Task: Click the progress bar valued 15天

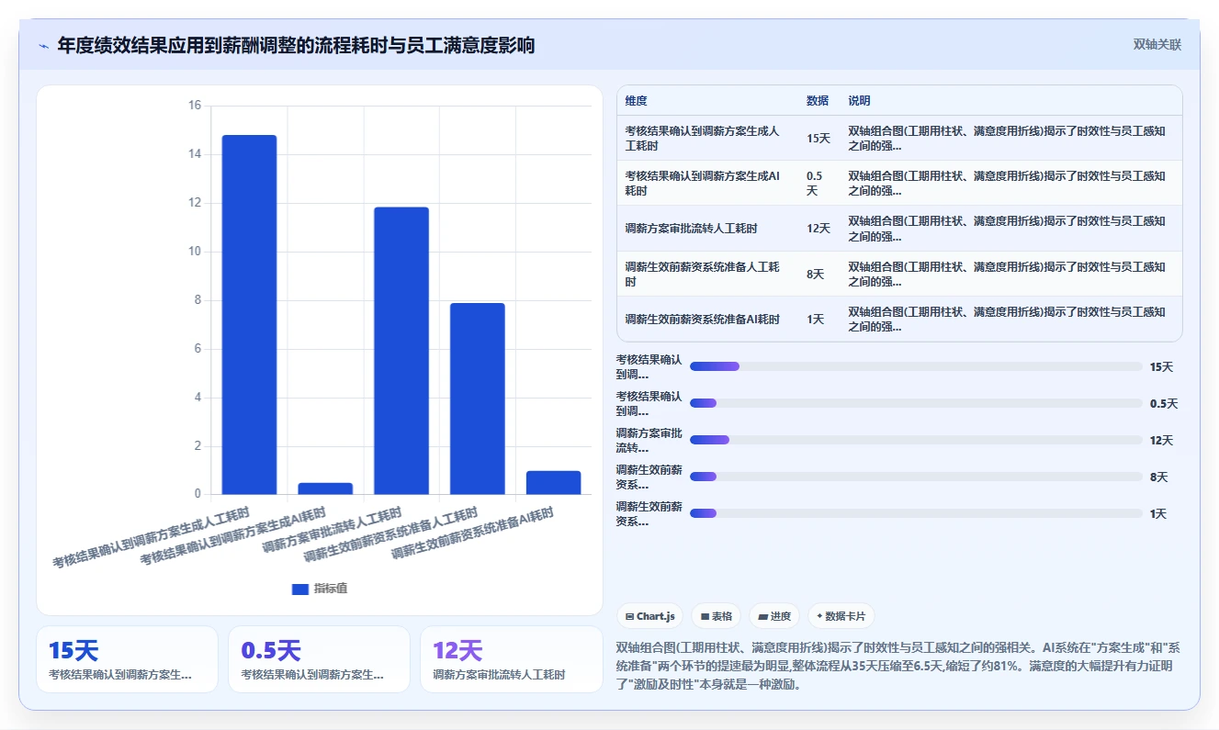Action: pyautogui.click(x=916, y=366)
